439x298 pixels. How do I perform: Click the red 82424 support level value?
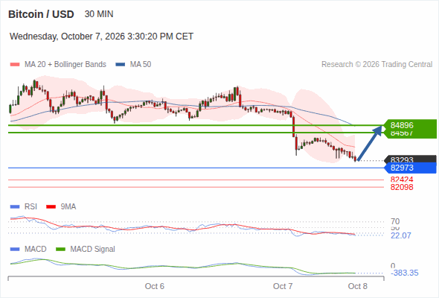click(x=402, y=180)
